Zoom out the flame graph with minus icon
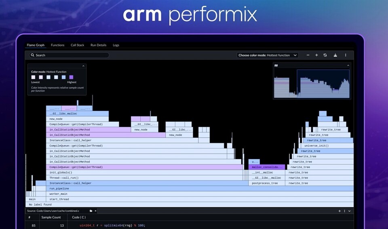Image resolution: width=388 pixels, height=229 pixels. (308, 55)
